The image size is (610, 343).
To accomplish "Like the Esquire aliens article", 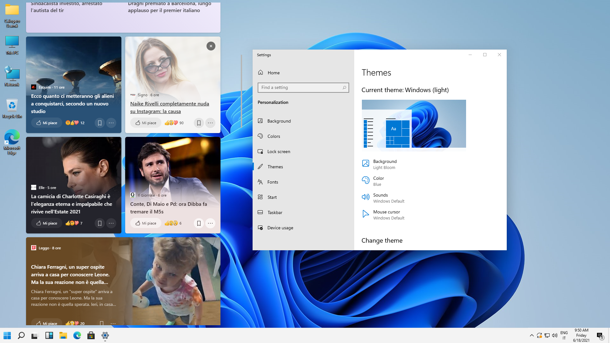I will [47, 123].
